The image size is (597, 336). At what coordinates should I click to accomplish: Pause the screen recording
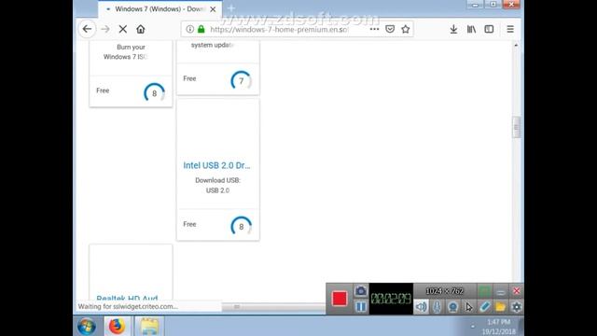coord(361,307)
